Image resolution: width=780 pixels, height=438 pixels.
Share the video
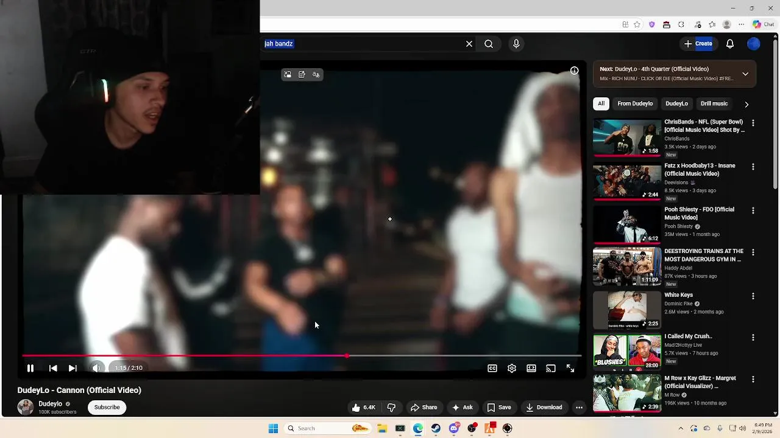tap(424, 408)
